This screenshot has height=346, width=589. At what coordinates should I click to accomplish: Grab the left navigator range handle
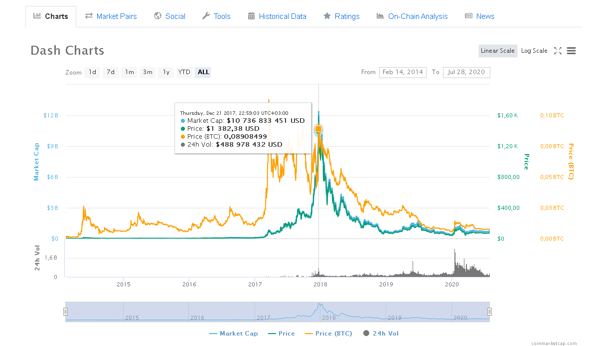pos(65,312)
